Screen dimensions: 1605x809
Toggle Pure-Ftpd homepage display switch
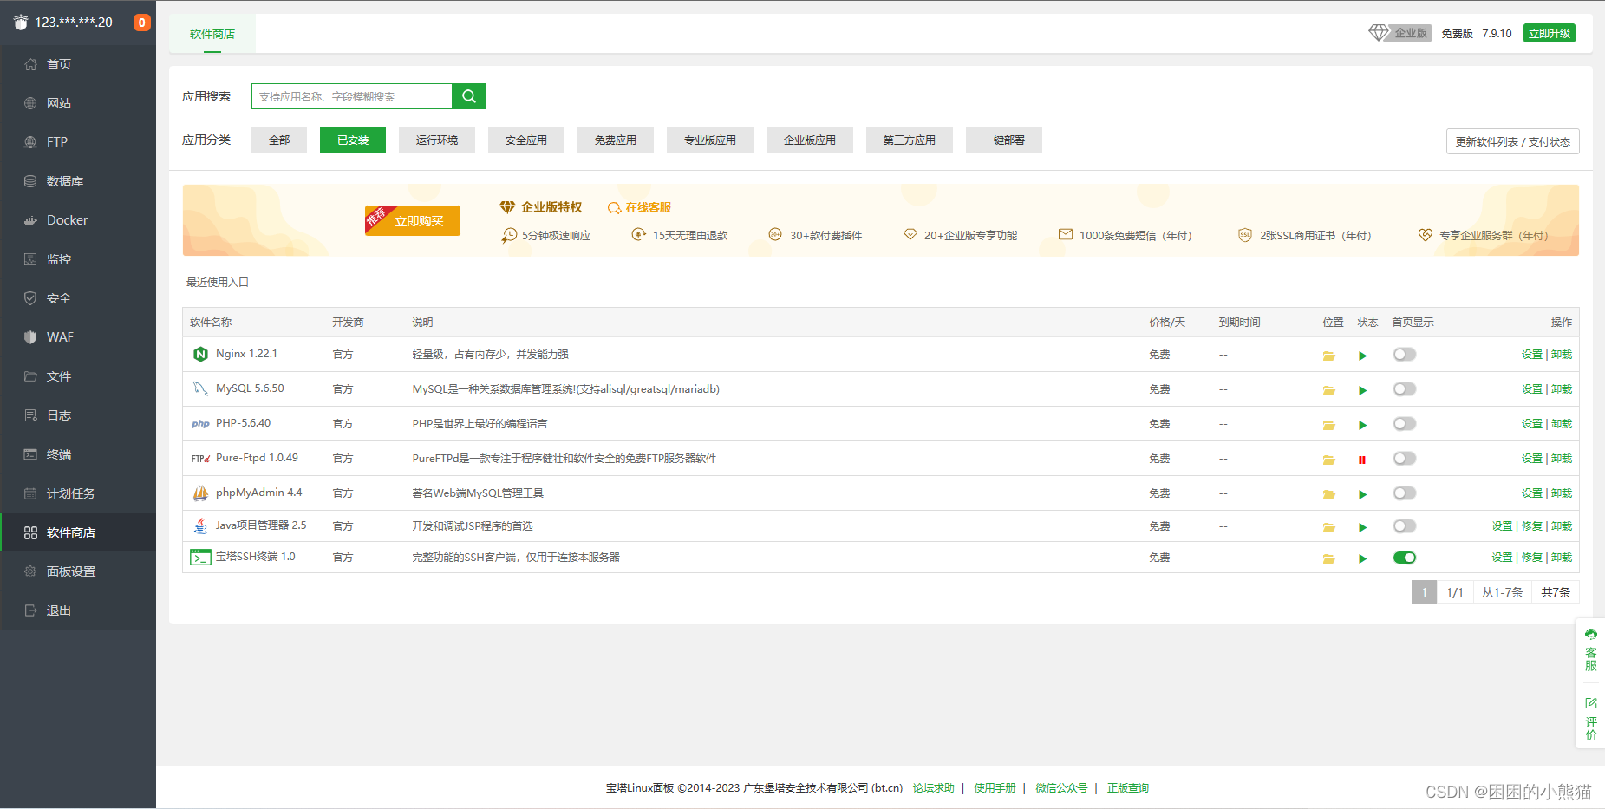[x=1404, y=458]
